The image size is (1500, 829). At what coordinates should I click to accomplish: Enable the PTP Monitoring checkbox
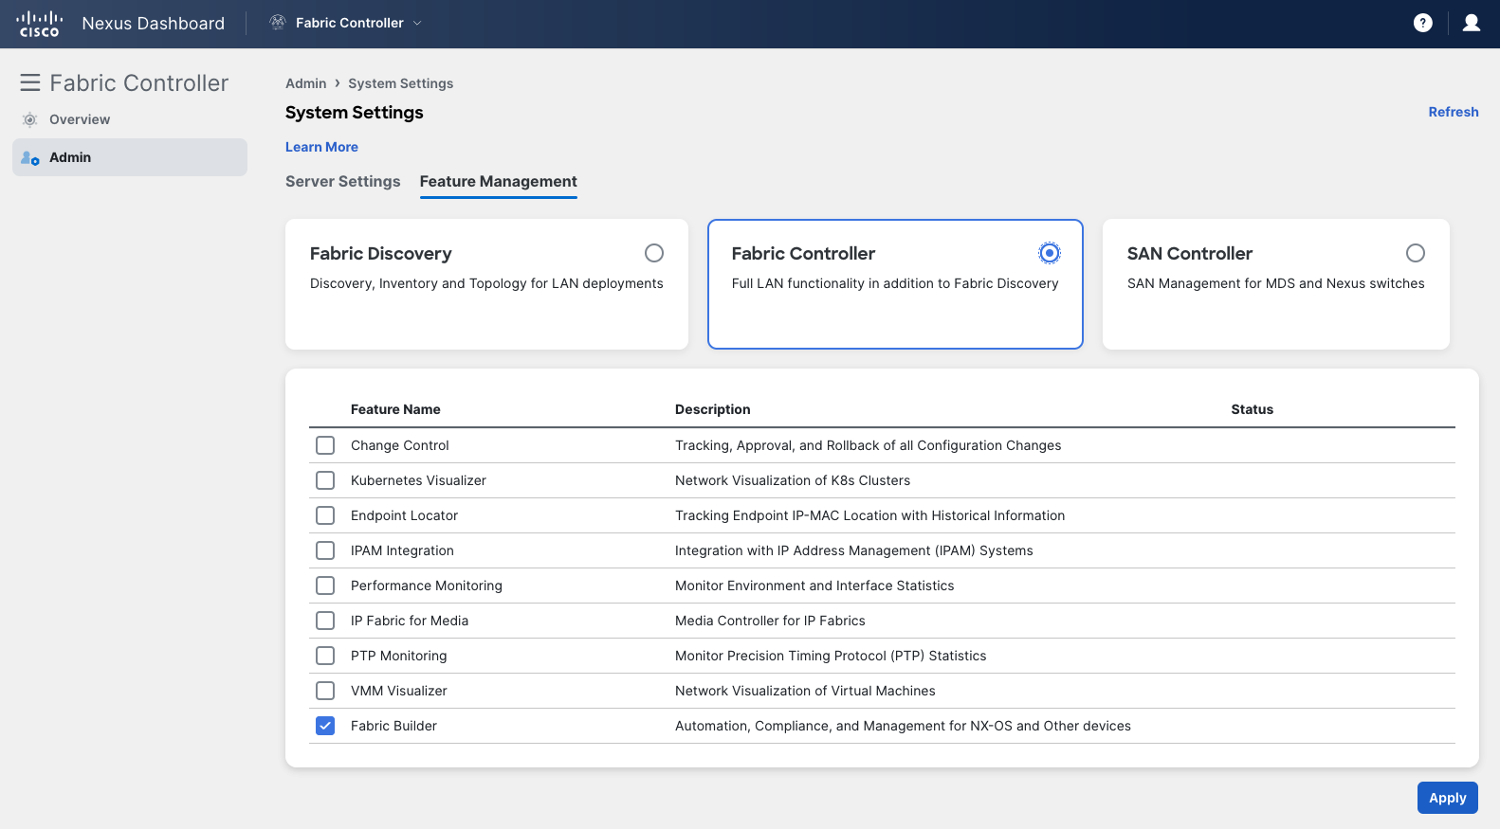325,656
